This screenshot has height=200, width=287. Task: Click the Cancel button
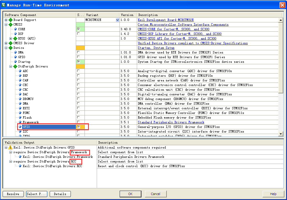point(156,194)
